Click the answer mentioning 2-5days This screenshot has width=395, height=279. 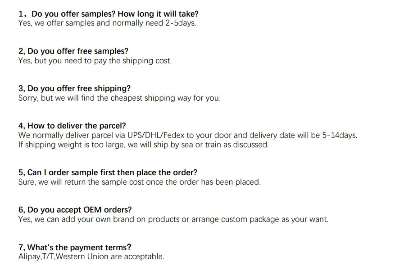pyautogui.click(x=107, y=23)
